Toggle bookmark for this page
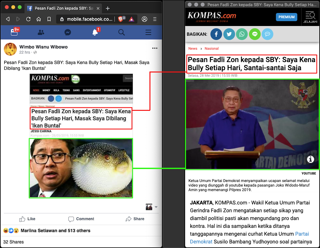 [x=49, y=19]
